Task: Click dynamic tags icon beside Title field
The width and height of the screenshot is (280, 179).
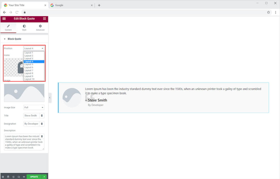Action: pyautogui.click(x=42, y=116)
